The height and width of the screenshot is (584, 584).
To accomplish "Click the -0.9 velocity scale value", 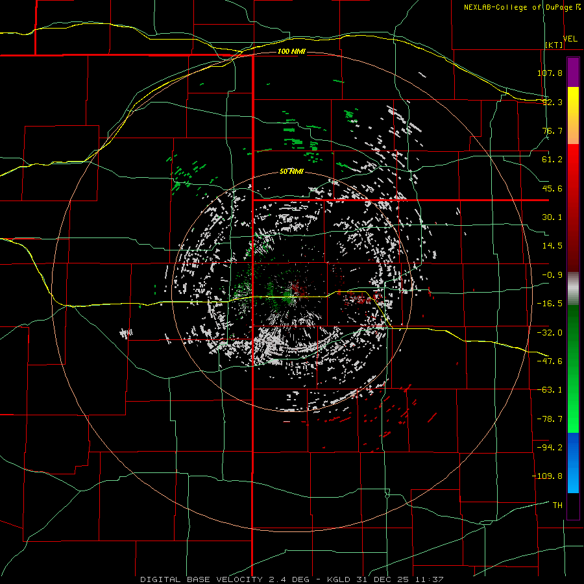I will (552, 275).
